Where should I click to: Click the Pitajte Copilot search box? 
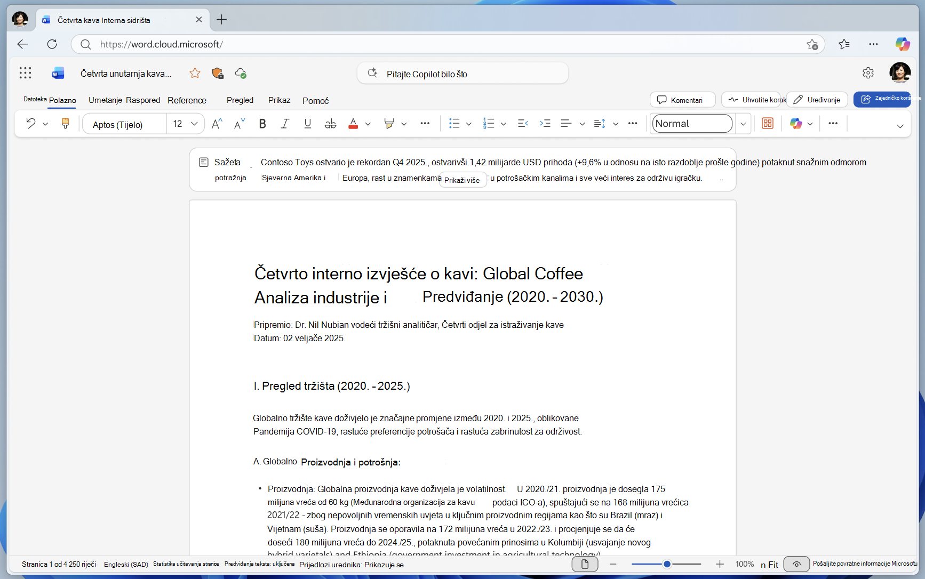point(462,74)
